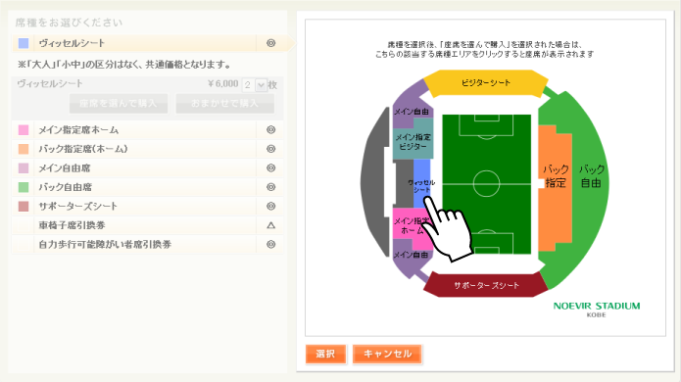Click yellow ビジターシート area on stadium map
Viewport: 681px width, 382px height.
[x=486, y=83]
